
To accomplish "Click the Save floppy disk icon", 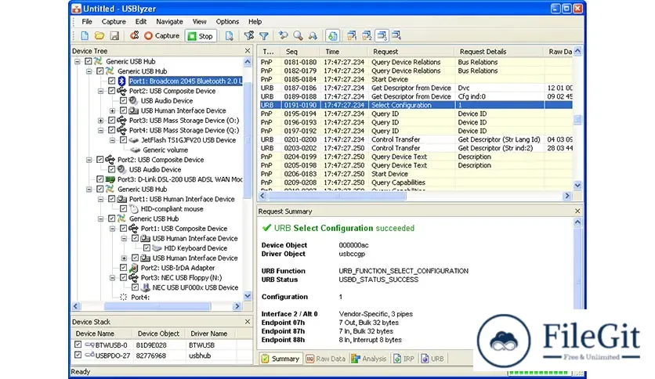I will [x=114, y=36].
